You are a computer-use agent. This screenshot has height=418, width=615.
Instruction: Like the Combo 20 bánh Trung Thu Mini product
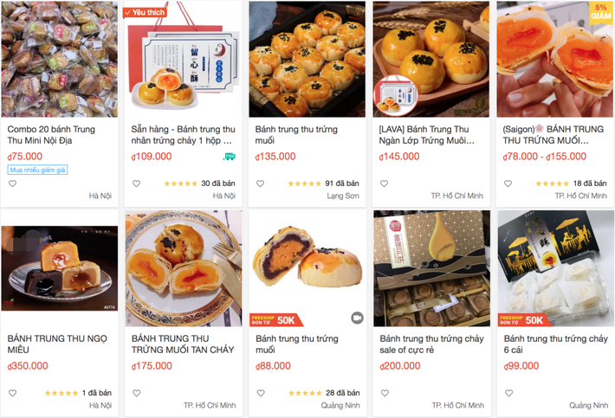pos(13,183)
